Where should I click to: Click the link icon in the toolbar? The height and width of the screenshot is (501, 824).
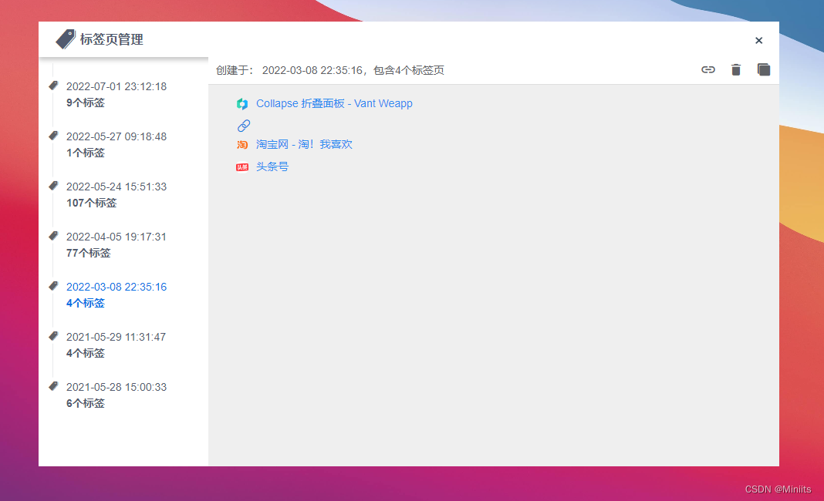coord(707,70)
